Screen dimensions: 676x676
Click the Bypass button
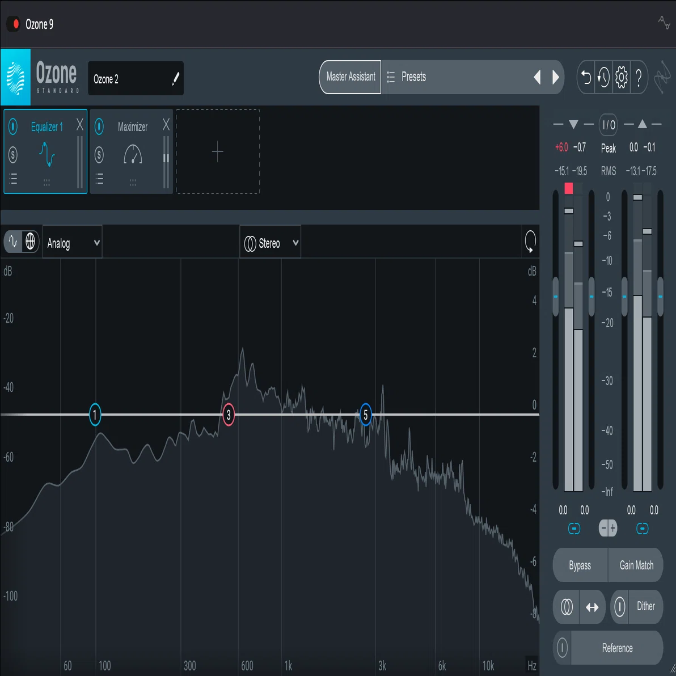580,565
